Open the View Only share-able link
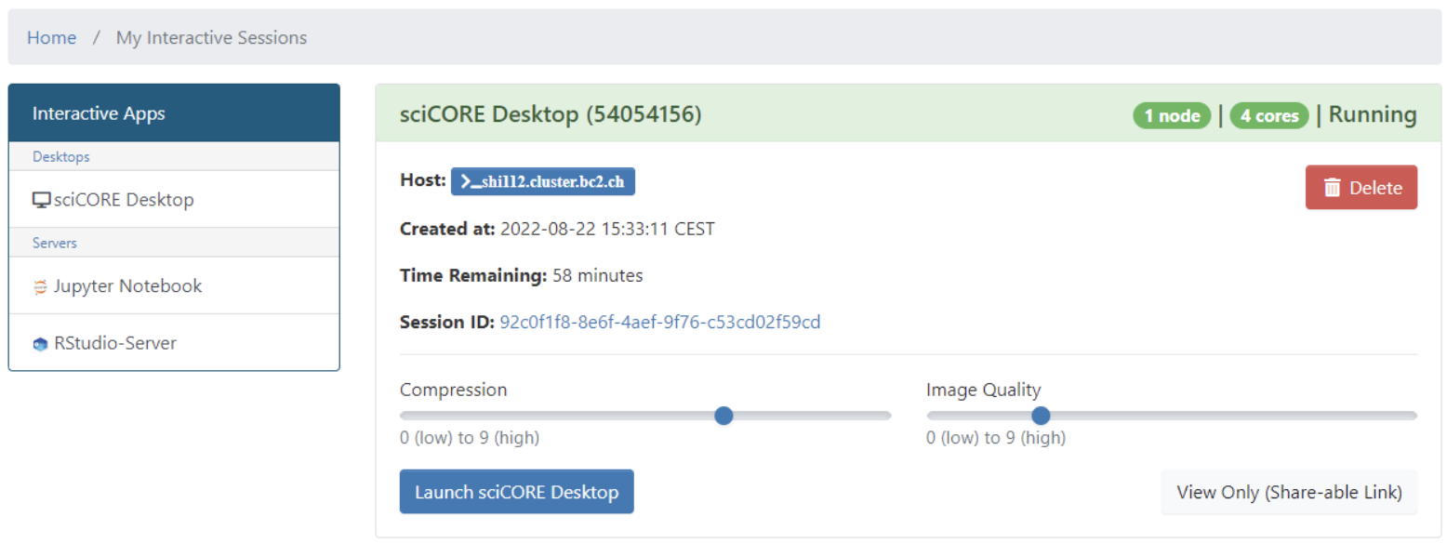The width and height of the screenshot is (1447, 543). pyautogui.click(x=1289, y=492)
